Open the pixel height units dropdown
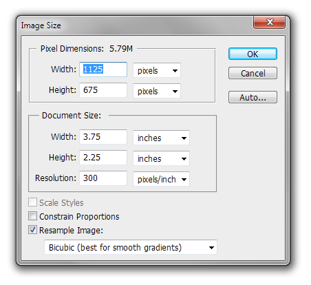311x285 pixels. point(157,91)
